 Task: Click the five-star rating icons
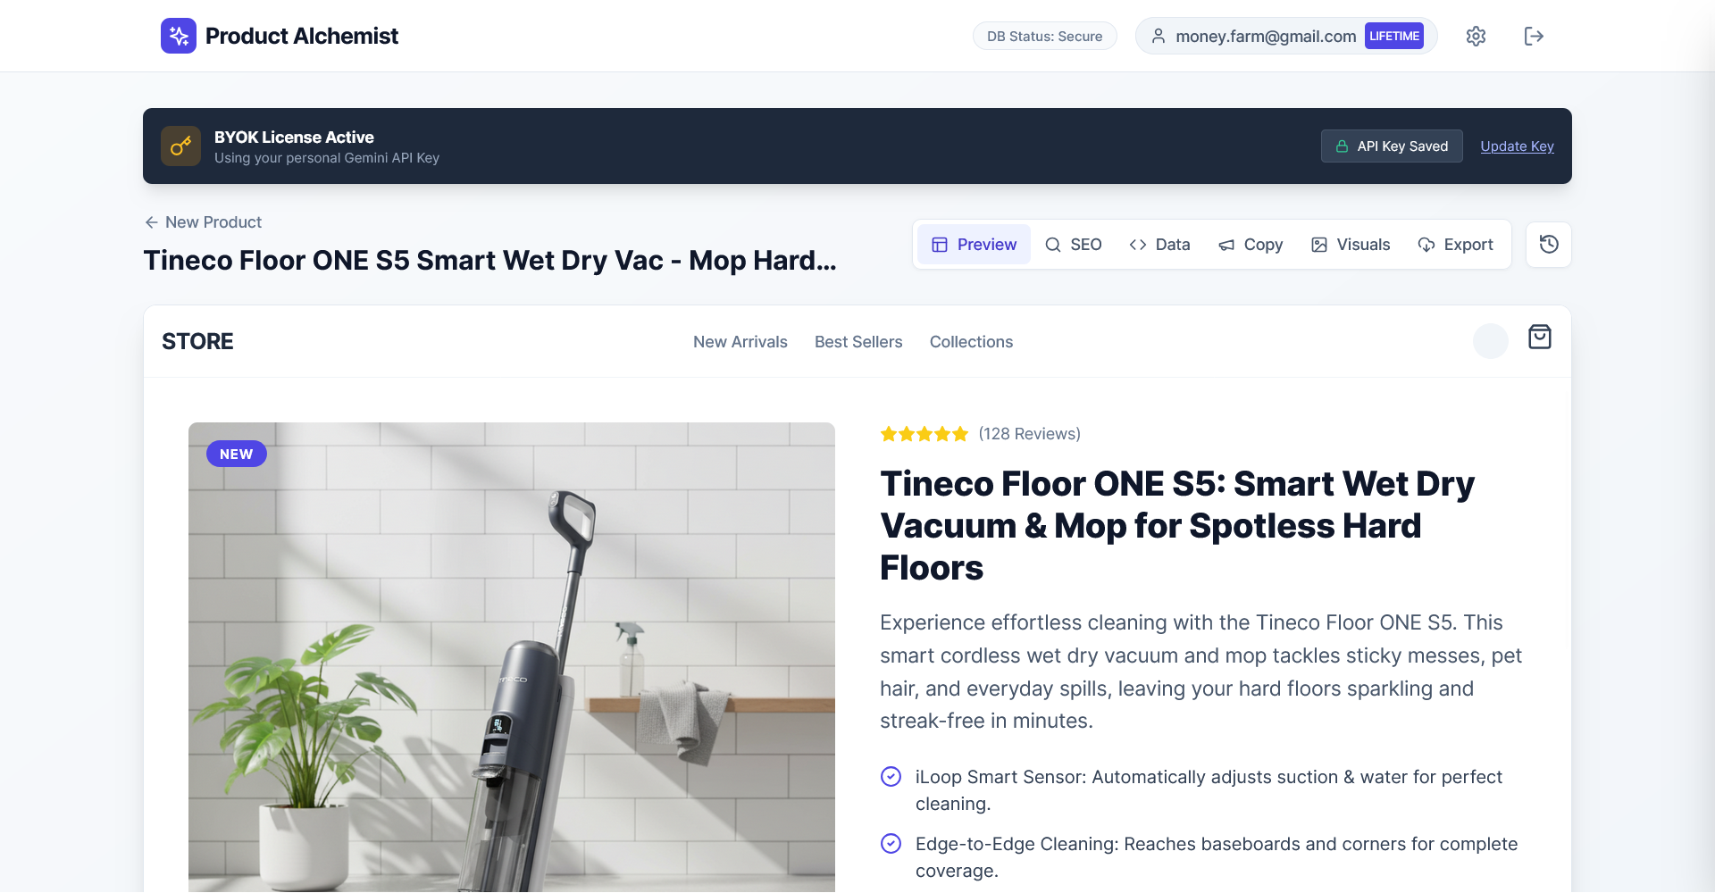924,434
